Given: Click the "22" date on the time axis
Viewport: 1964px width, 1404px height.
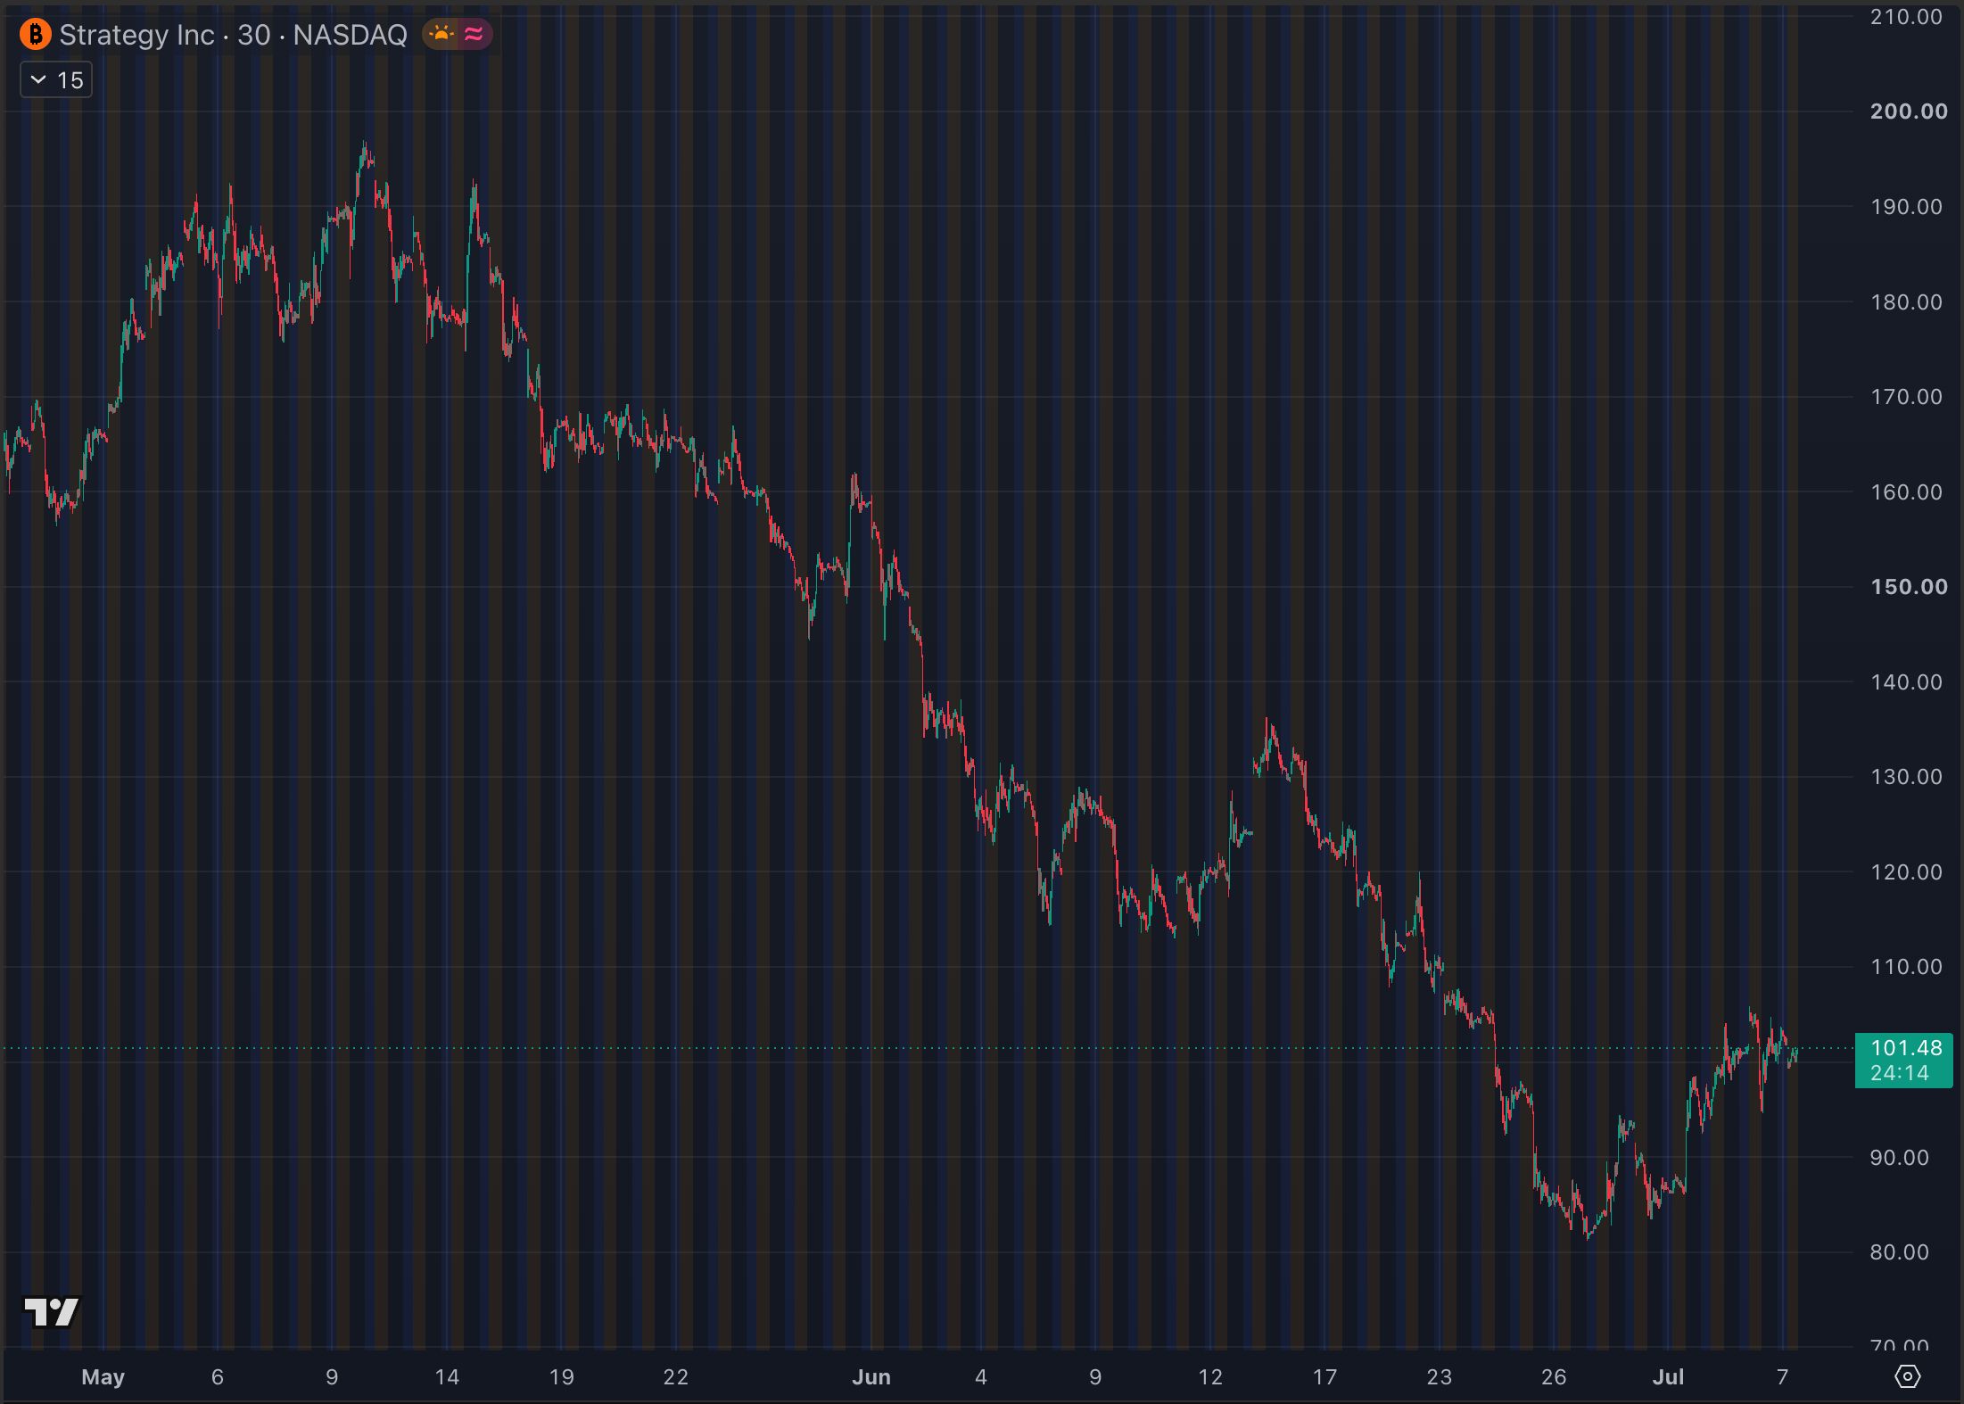Looking at the screenshot, I should (x=675, y=1377).
